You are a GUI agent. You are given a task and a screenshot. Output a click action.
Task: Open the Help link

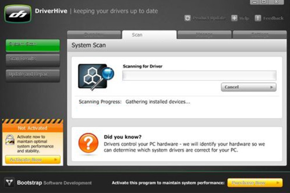[x=244, y=18]
